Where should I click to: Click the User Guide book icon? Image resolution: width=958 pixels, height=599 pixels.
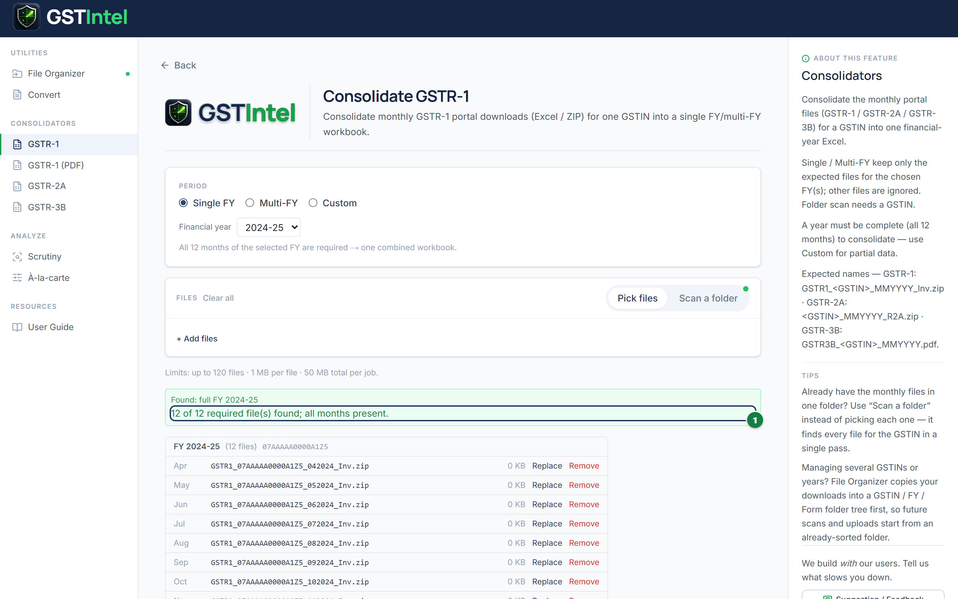pos(17,327)
